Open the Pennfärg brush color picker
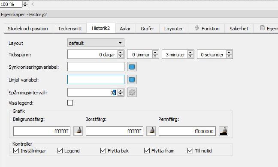 point(224,131)
